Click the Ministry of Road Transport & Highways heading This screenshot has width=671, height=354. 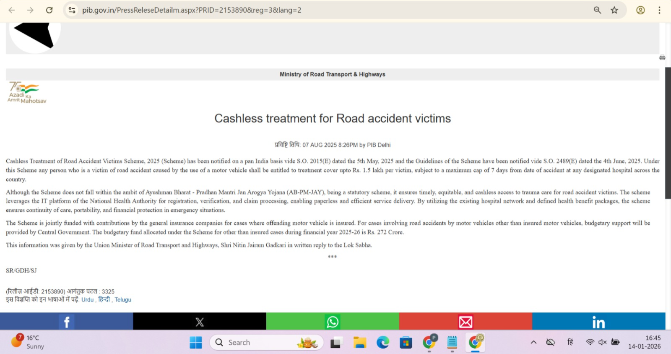(333, 74)
